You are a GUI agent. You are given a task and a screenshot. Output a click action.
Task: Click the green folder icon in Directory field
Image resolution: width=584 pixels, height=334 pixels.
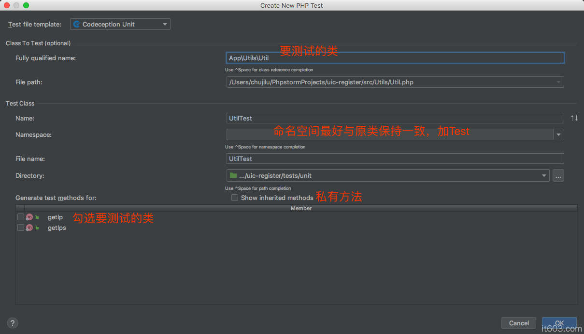[233, 175]
